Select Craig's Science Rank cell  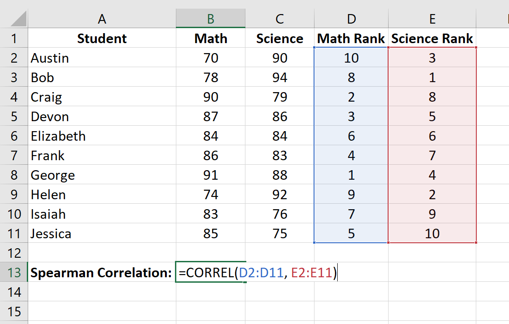tap(432, 97)
